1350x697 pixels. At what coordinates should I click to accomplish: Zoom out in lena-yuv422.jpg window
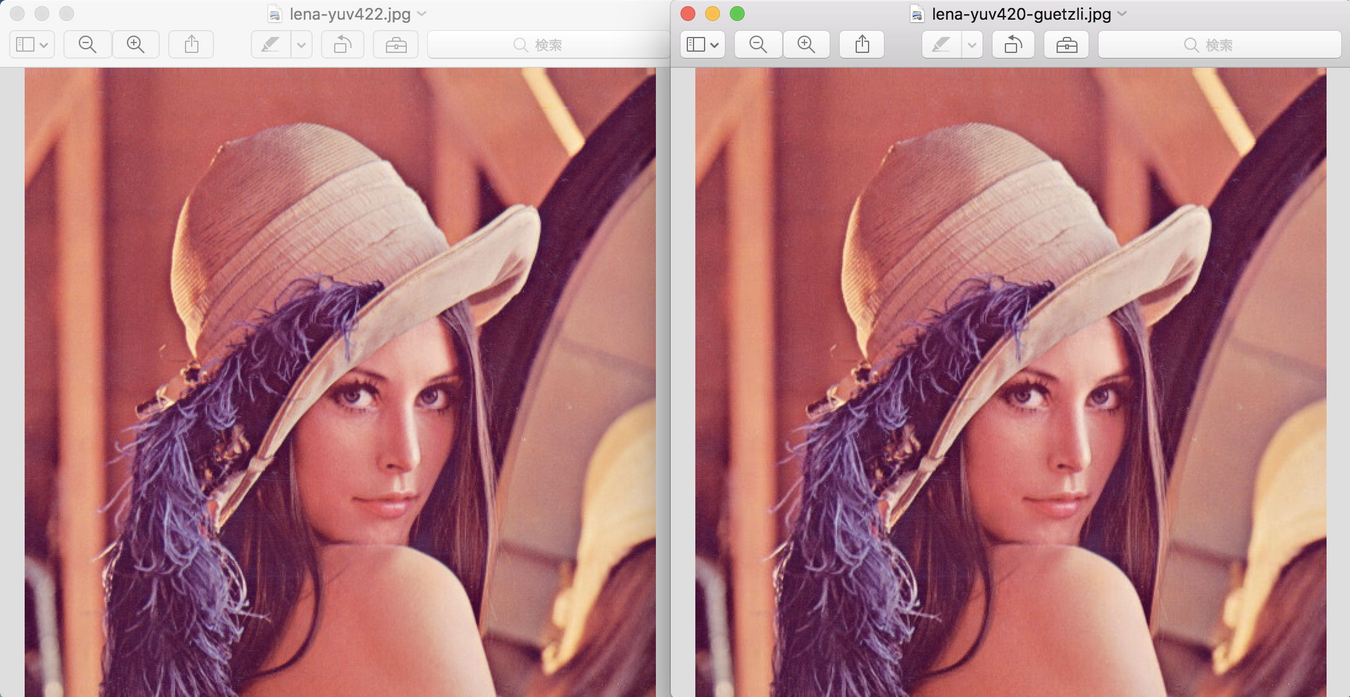pyautogui.click(x=88, y=44)
